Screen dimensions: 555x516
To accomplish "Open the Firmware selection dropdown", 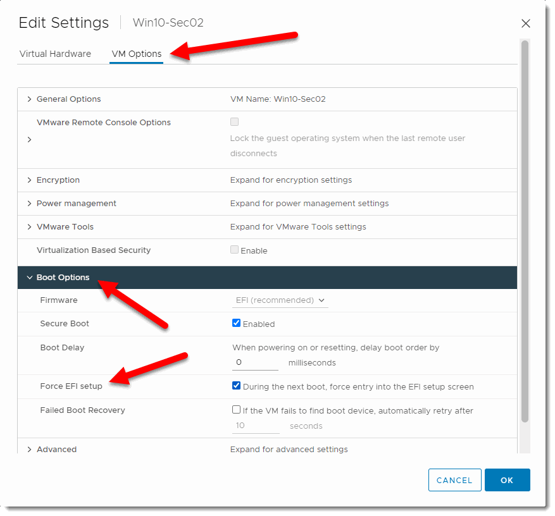I will (279, 300).
